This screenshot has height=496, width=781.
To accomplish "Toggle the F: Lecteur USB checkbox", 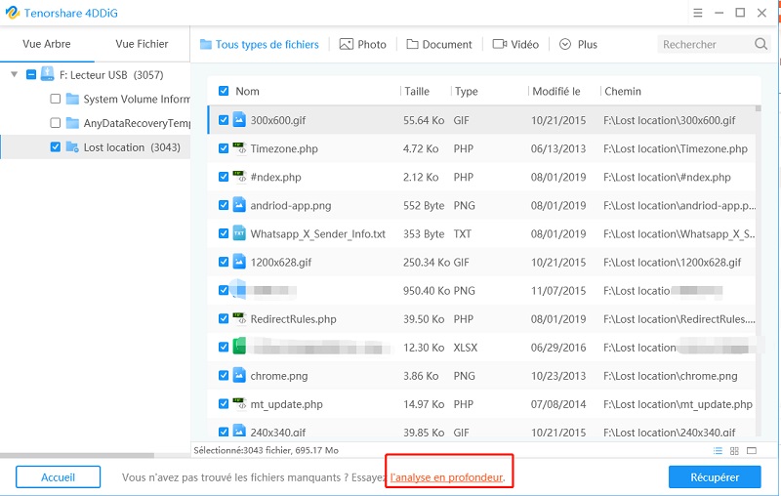I will (31, 75).
